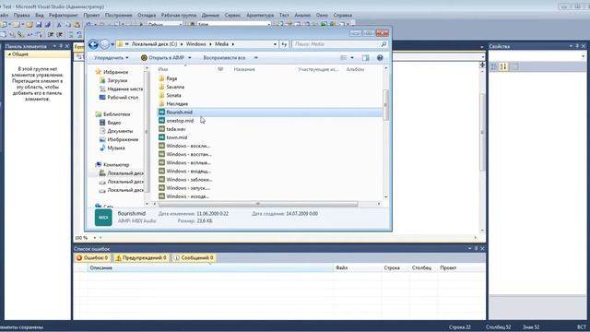Toggle the Предупреждений 0 filter
Image resolution: width=590 pixels, height=332 pixels.
[141, 258]
